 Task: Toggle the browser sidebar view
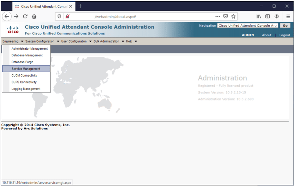[x=267, y=16]
